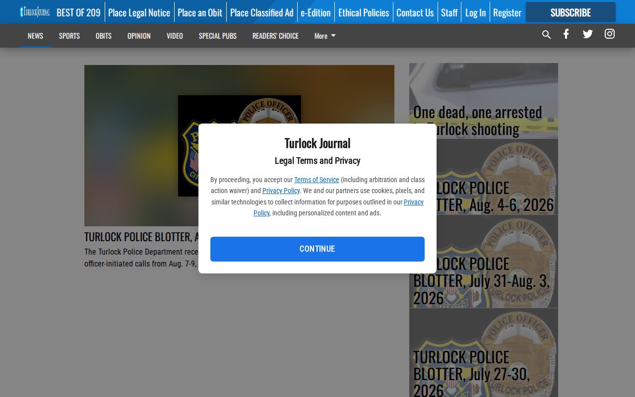Click the Log In link
The image size is (635, 397).
[475, 12]
